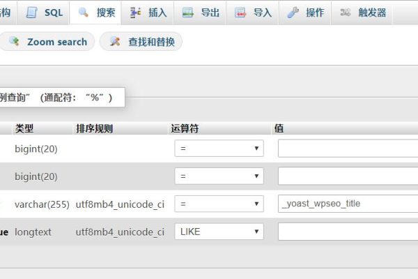The image size is (418, 279).
Task: Click the 插入 tab icon
Action: point(136,13)
